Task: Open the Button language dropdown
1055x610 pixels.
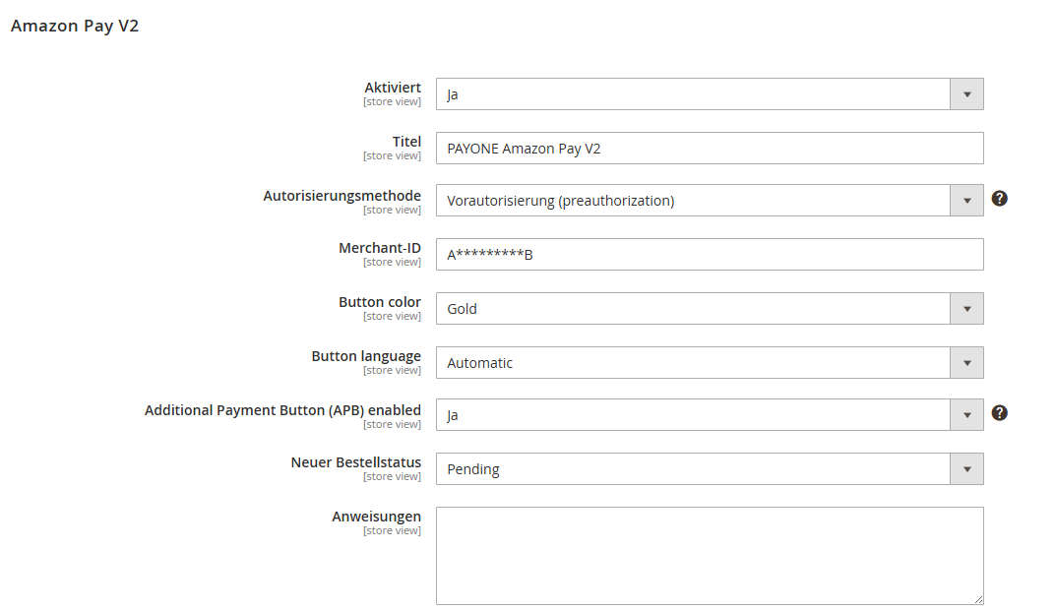Action: click(709, 363)
